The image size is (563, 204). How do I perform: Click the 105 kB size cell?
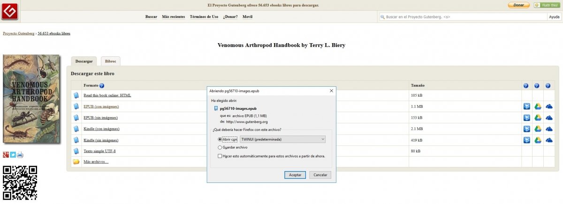click(464, 95)
